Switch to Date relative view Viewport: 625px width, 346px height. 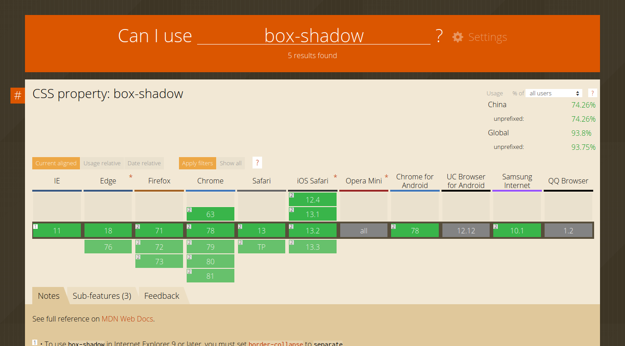pyautogui.click(x=144, y=163)
